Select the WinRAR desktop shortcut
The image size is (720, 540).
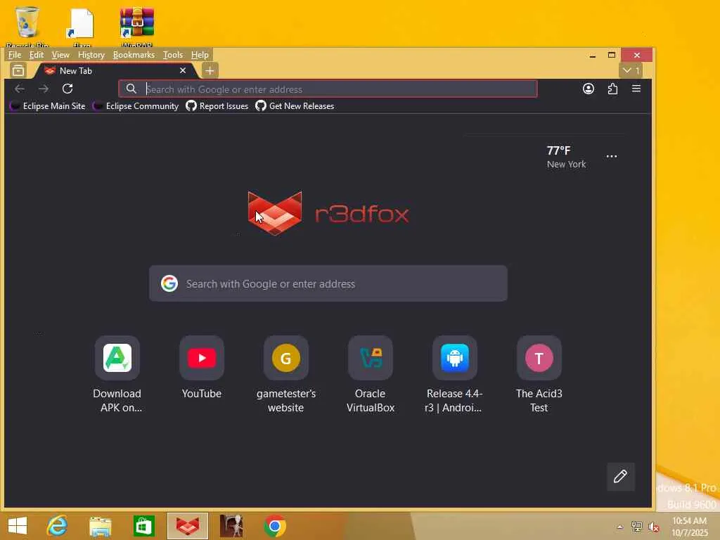137,27
